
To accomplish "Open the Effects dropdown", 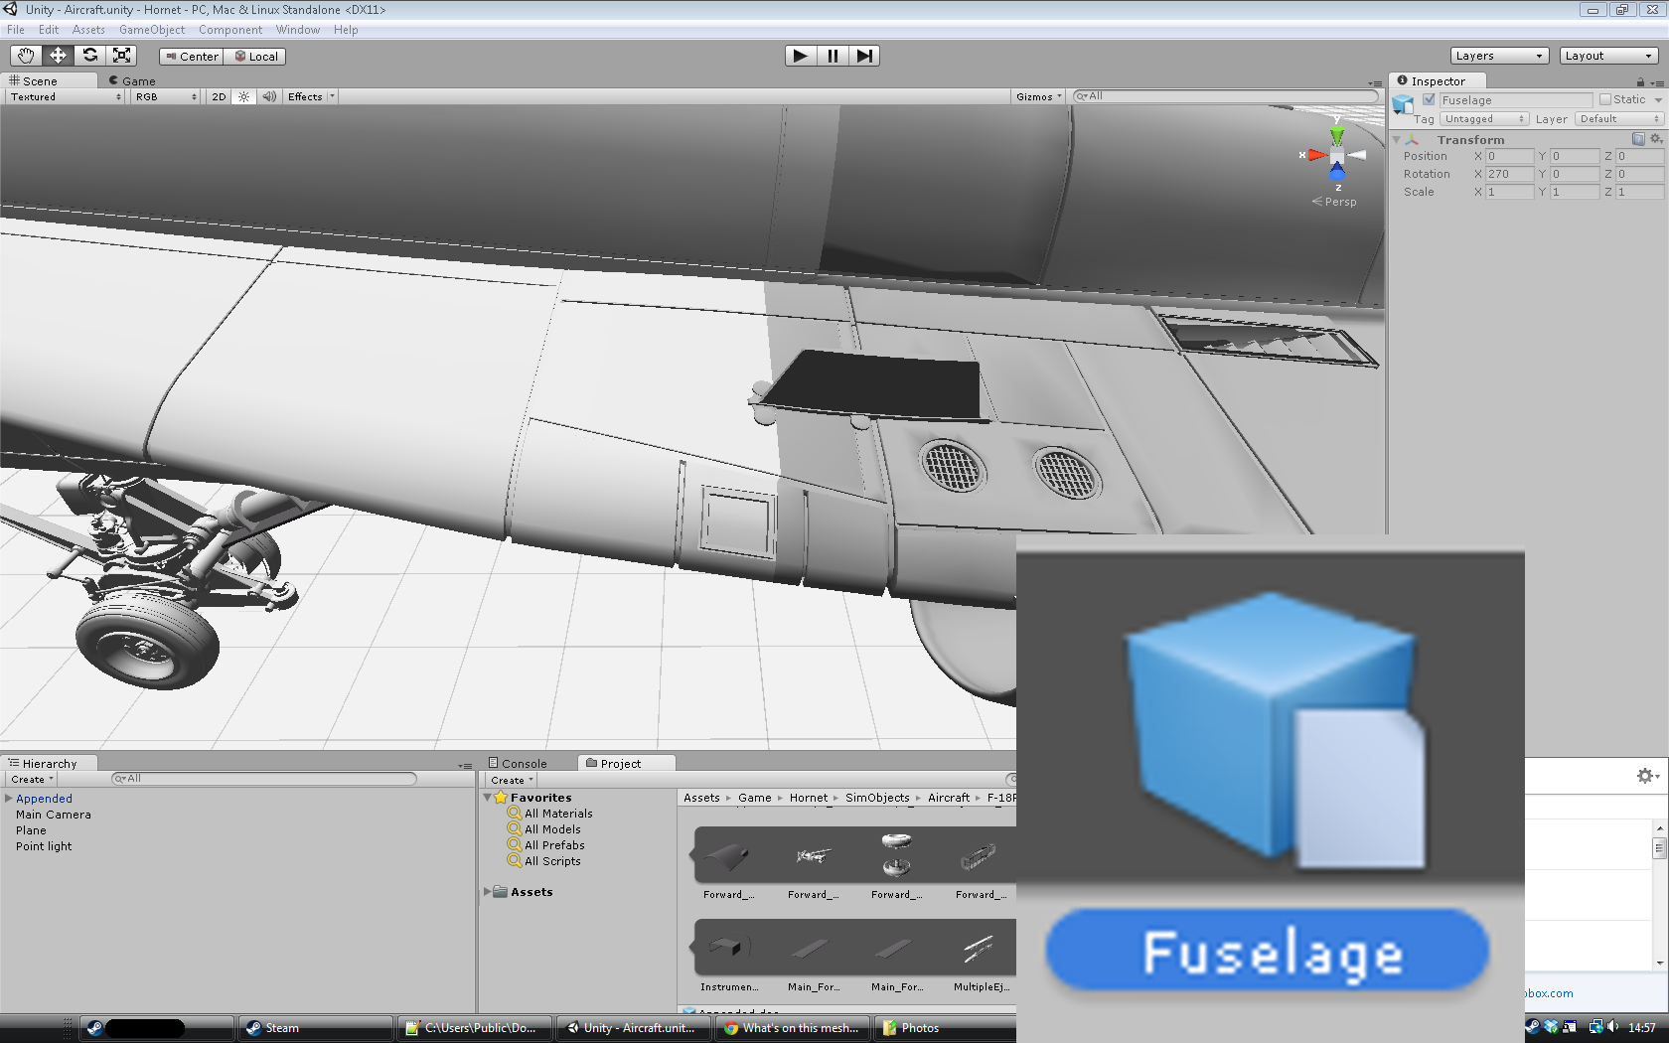I will 311,96.
